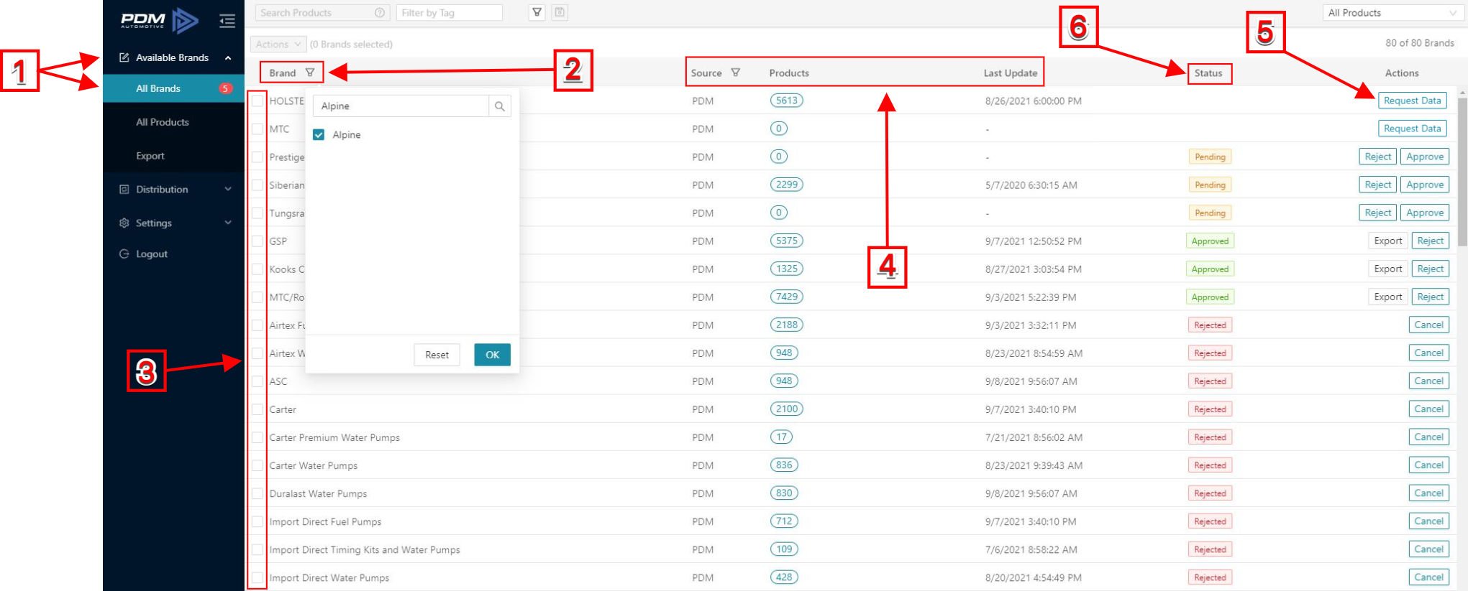Click the Available Brands edit icon
Image resolution: width=1468 pixels, height=591 pixels.
click(x=124, y=57)
